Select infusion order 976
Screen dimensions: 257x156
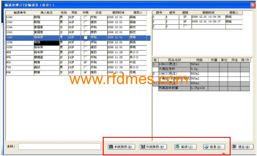(76, 57)
